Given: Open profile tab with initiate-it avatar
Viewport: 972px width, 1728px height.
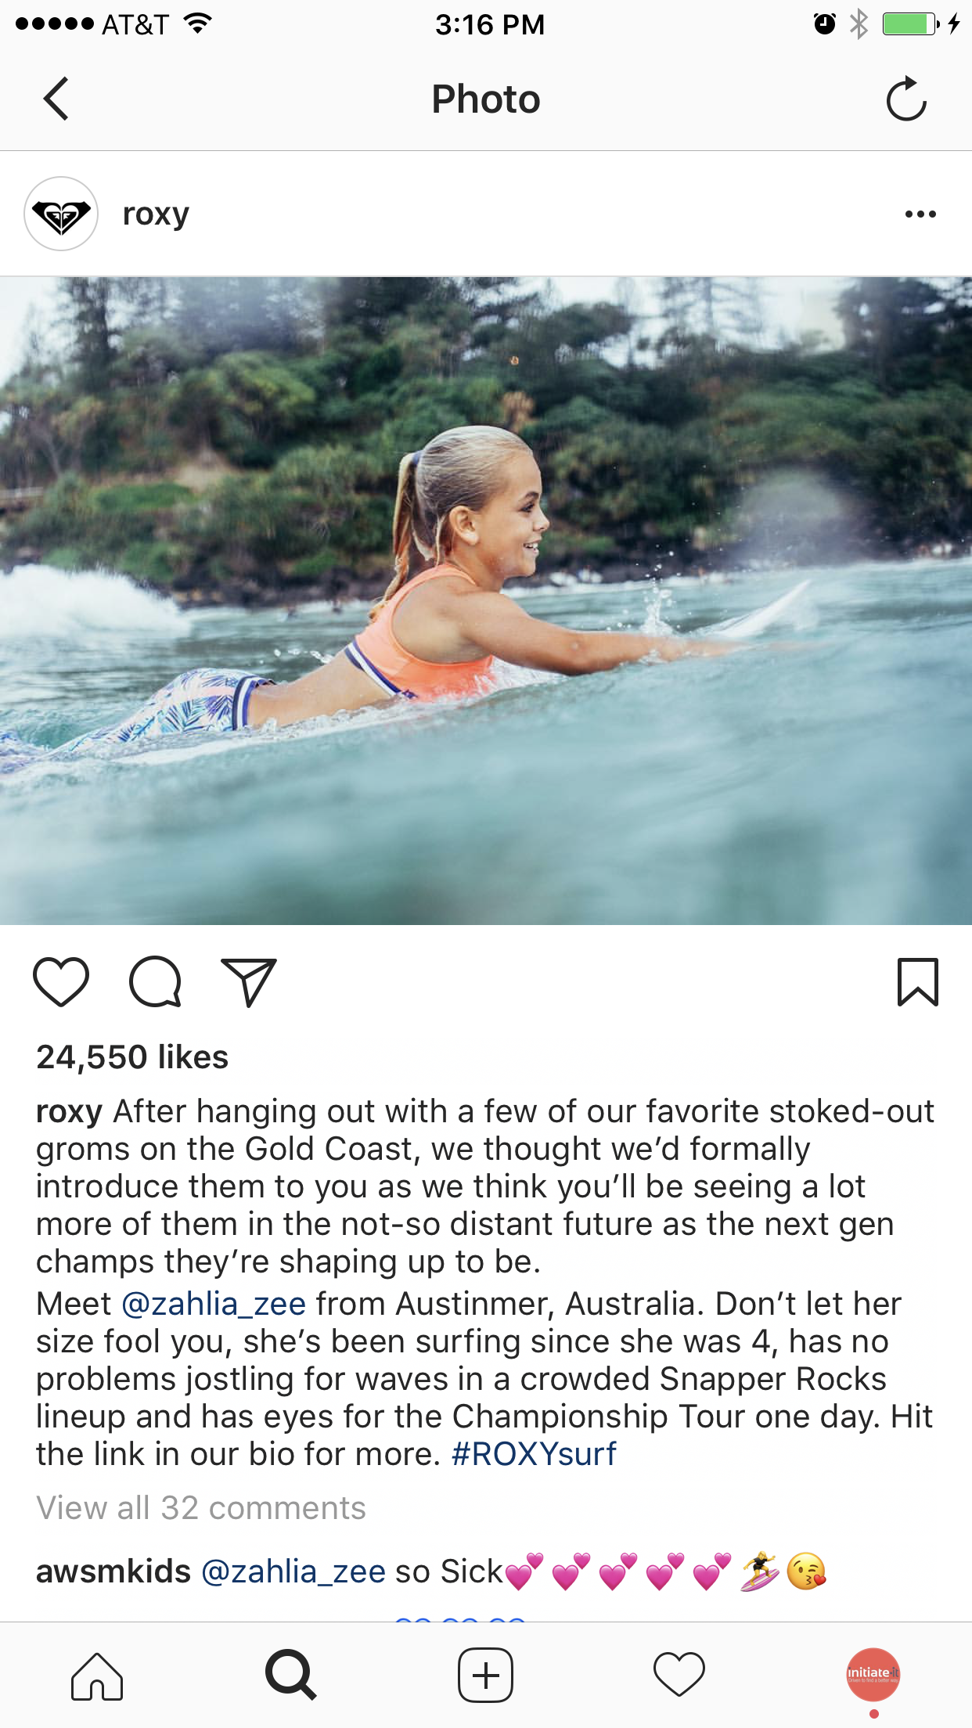Looking at the screenshot, I should (x=873, y=1675).
